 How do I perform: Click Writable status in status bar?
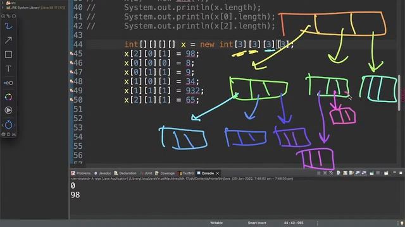click(x=216, y=223)
